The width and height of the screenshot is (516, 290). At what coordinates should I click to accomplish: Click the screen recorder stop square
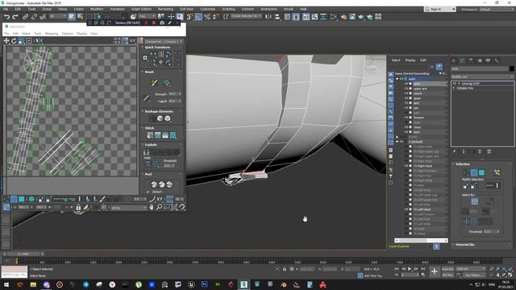(x=153, y=23)
